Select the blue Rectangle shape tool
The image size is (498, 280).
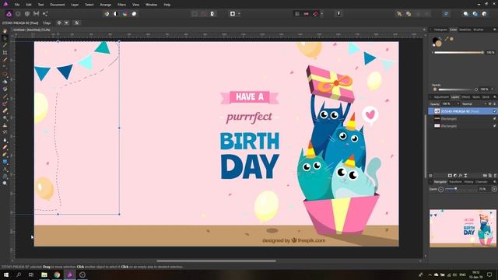5,162
